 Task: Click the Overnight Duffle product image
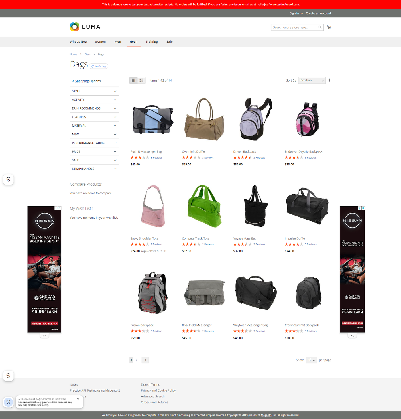[x=205, y=119]
